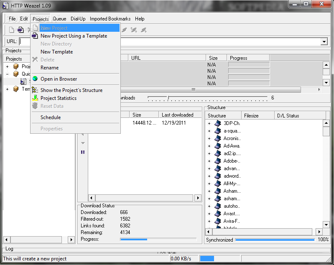The image size is (334, 265).
Task: Click the computer icon next to Avast....
Action: [218, 214]
